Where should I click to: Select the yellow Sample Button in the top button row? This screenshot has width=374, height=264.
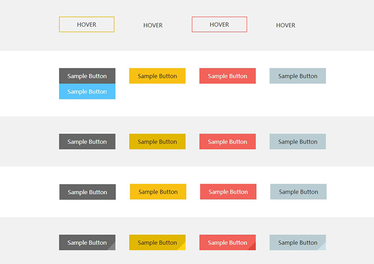(157, 76)
